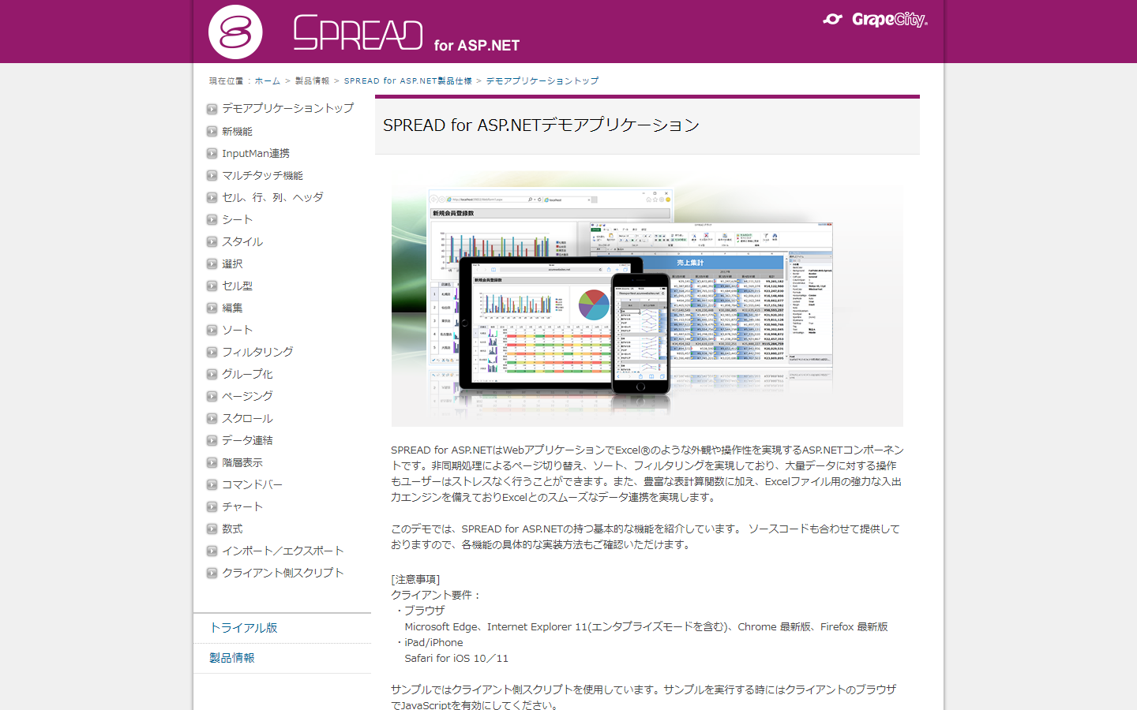Select スクロール in the sidebar
This screenshot has height=710, width=1137.
point(247,418)
